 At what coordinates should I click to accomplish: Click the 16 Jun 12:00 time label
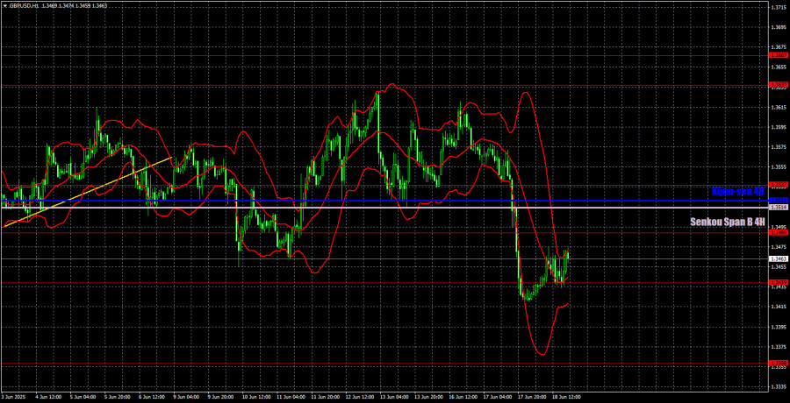[463, 397]
